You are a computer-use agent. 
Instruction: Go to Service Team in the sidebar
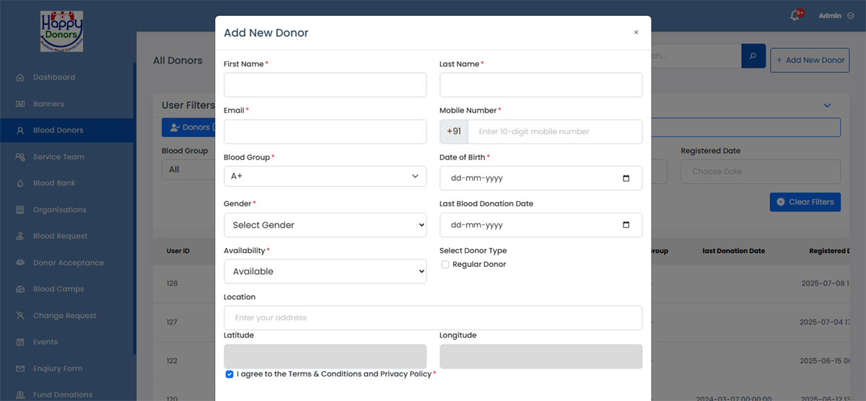tap(58, 157)
